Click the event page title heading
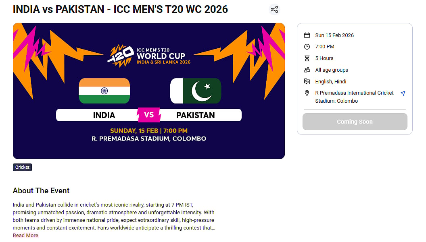Viewport: 426px width, 242px height. pyautogui.click(x=120, y=9)
